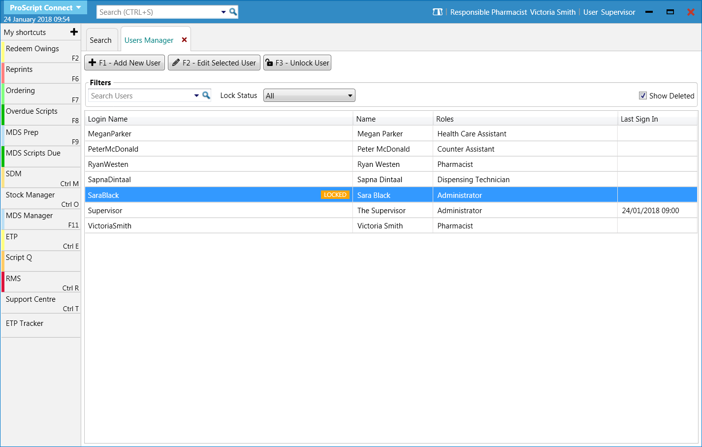Switch to the Search tab
This screenshot has height=447, width=702.
click(x=101, y=40)
